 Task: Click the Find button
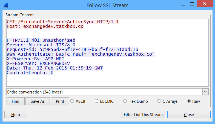16,101
